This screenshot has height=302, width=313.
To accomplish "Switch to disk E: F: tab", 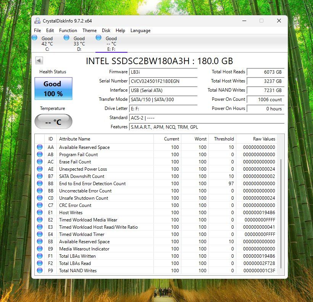I will tap(111, 44).
